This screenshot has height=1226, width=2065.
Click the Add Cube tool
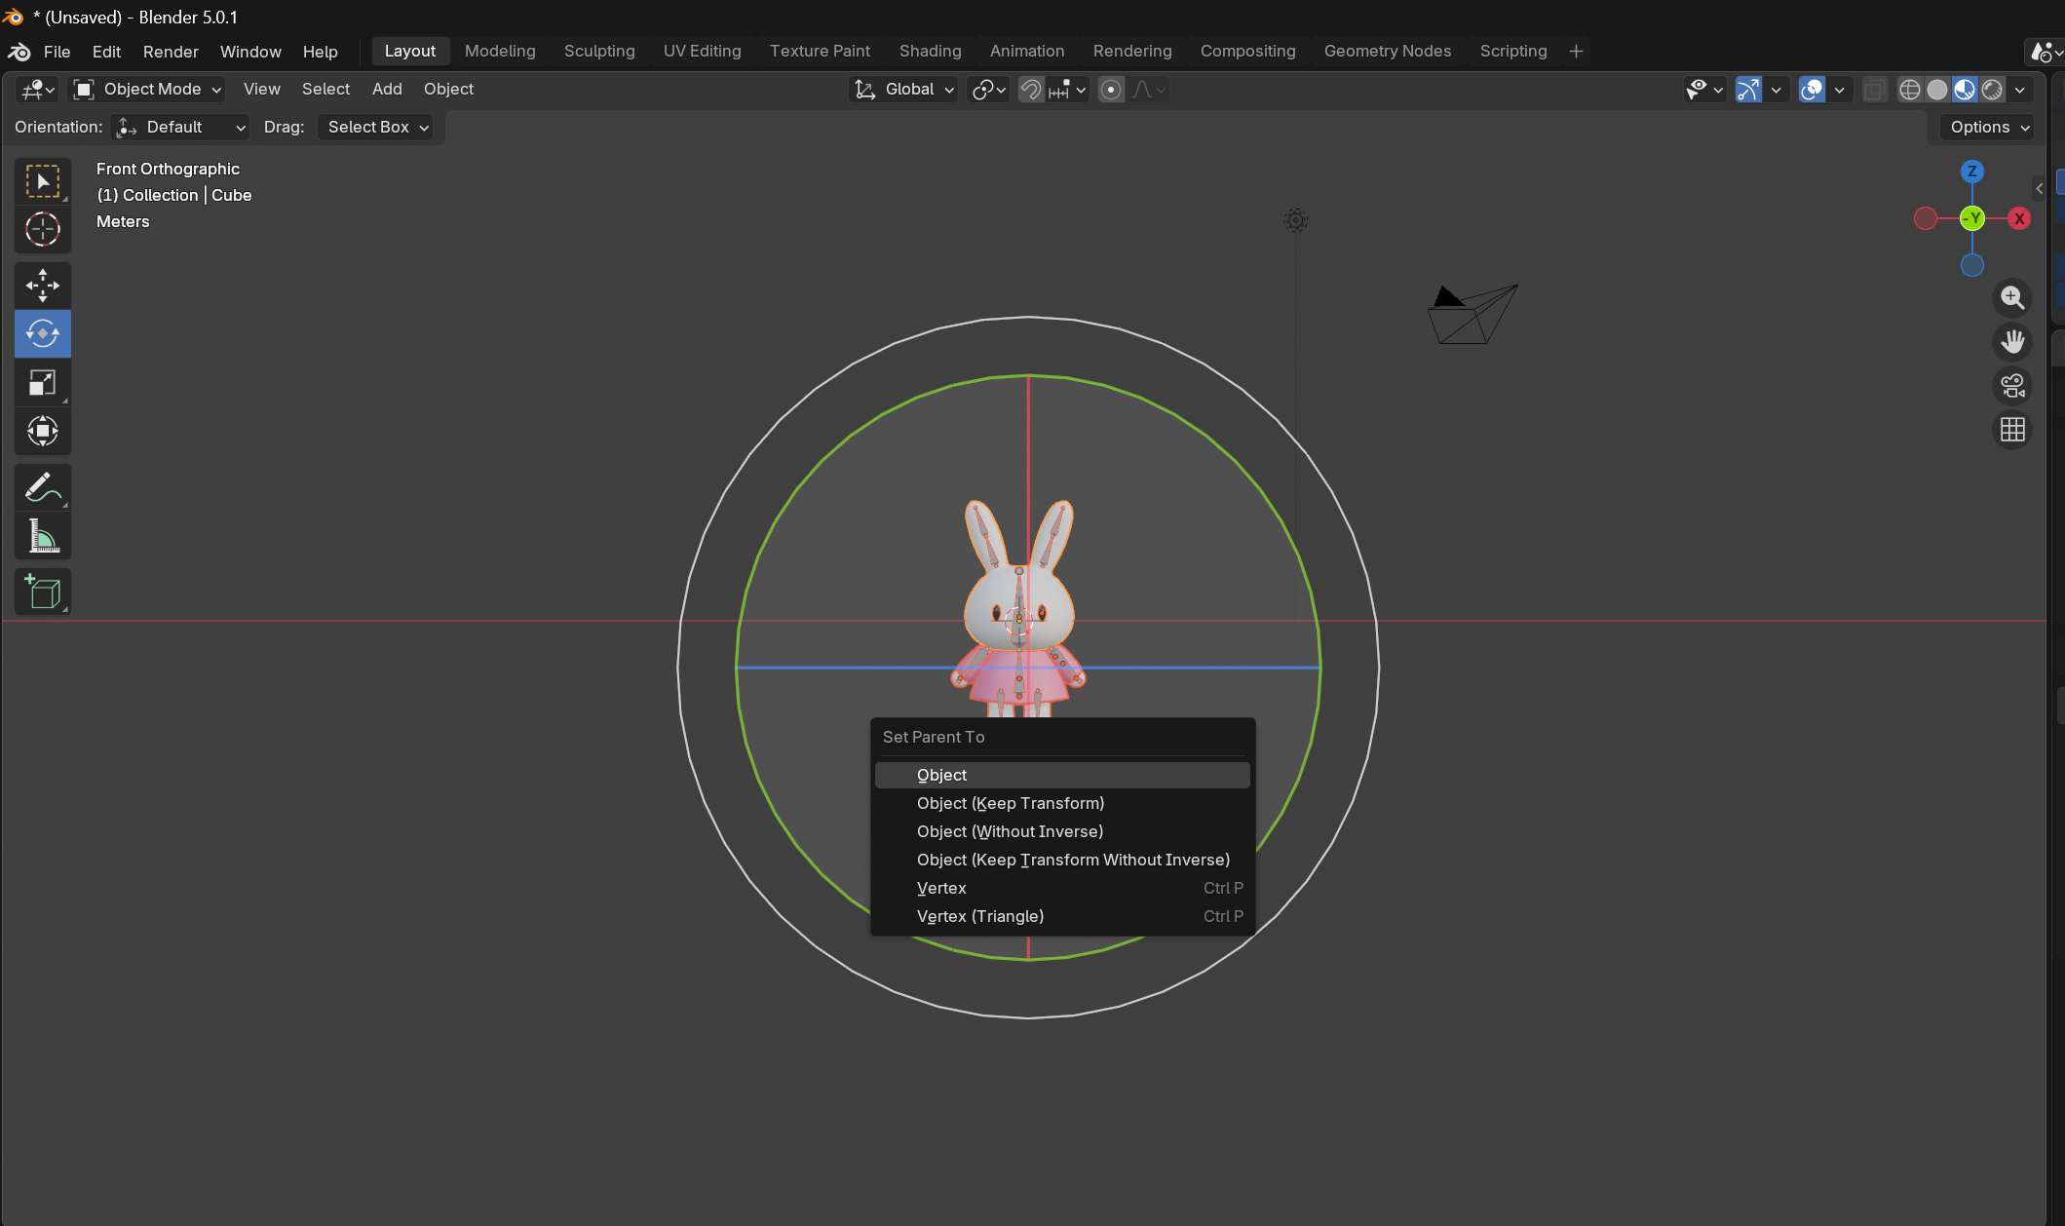tap(42, 592)
